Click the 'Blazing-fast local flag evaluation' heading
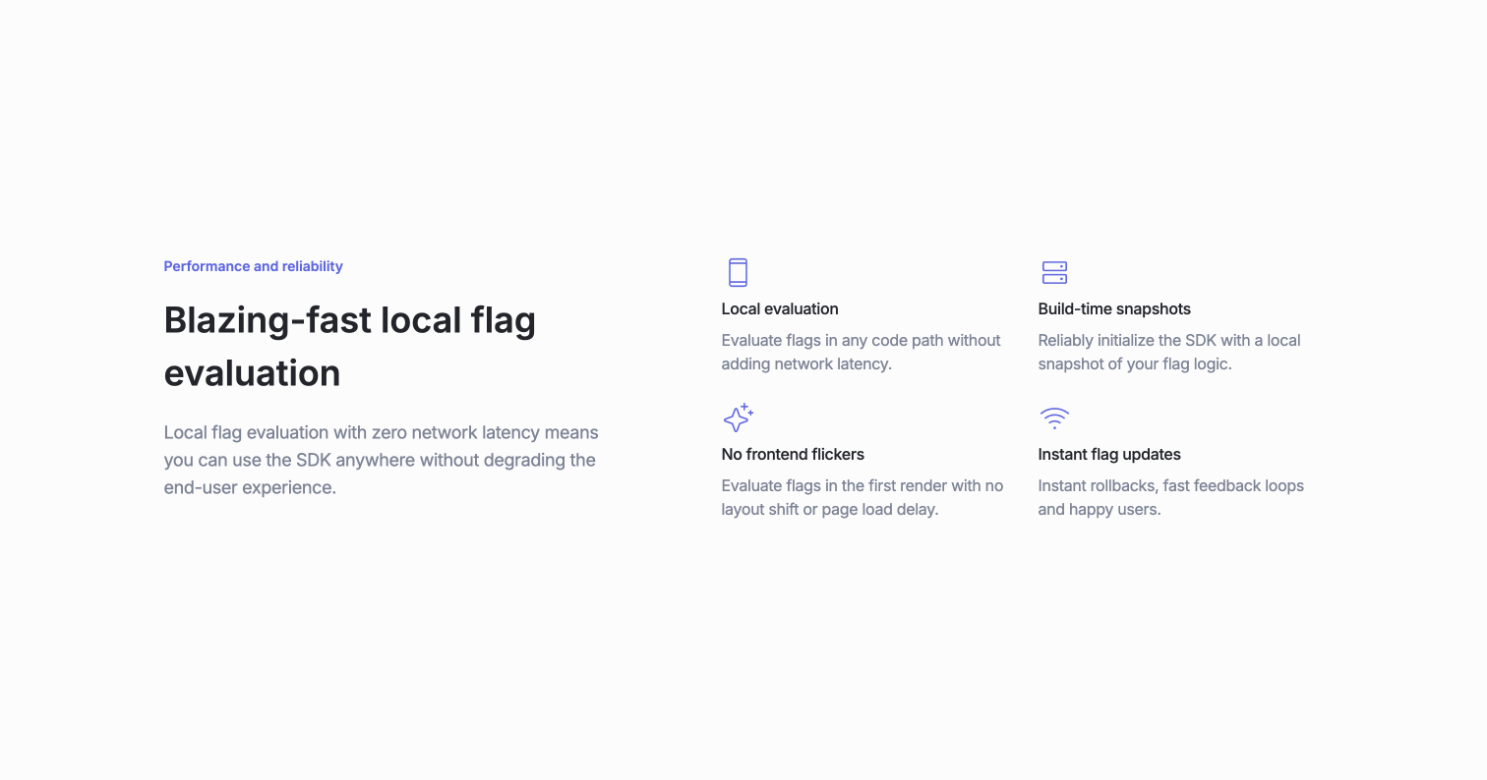This screenshot has width=1487, height=780. (350, 347)
